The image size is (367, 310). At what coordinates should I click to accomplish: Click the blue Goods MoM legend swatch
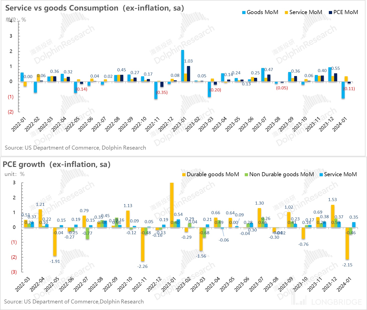243,13
